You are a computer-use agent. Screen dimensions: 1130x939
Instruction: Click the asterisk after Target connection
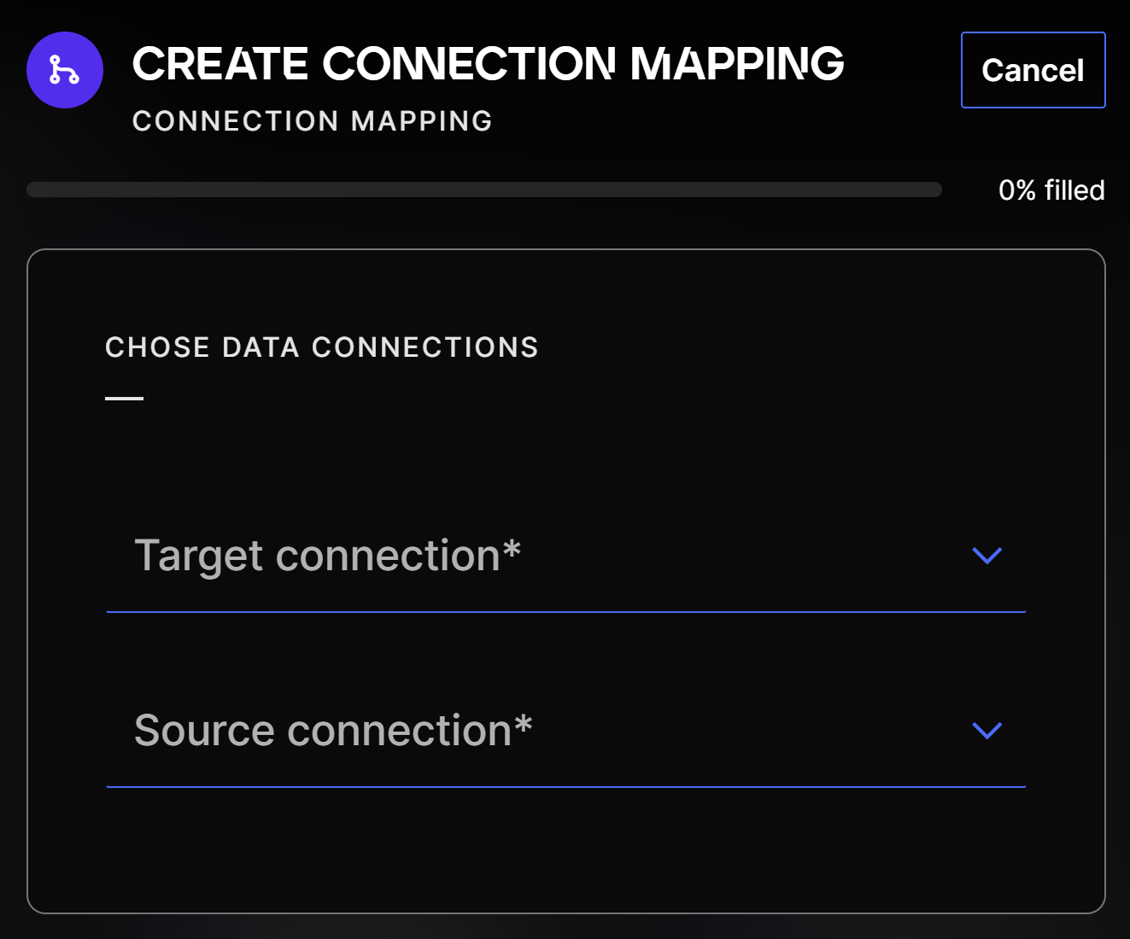pyautogui.click(x=512, y=547)
